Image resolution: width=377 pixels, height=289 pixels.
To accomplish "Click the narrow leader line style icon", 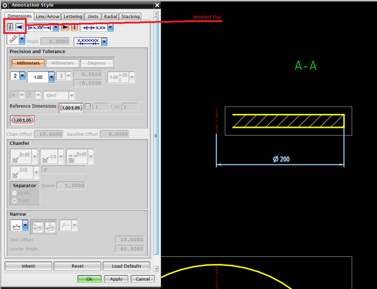I will tap(66, 226).
